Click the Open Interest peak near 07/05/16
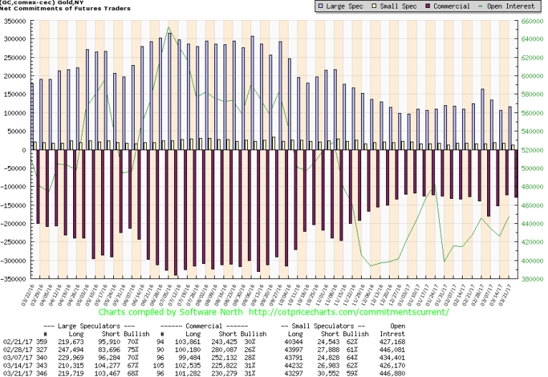Screen dimensions: 548x377 pyautogui.click(x=168, y=28)
